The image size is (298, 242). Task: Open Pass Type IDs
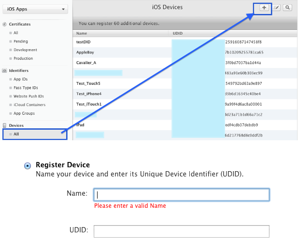coord(25,88)
